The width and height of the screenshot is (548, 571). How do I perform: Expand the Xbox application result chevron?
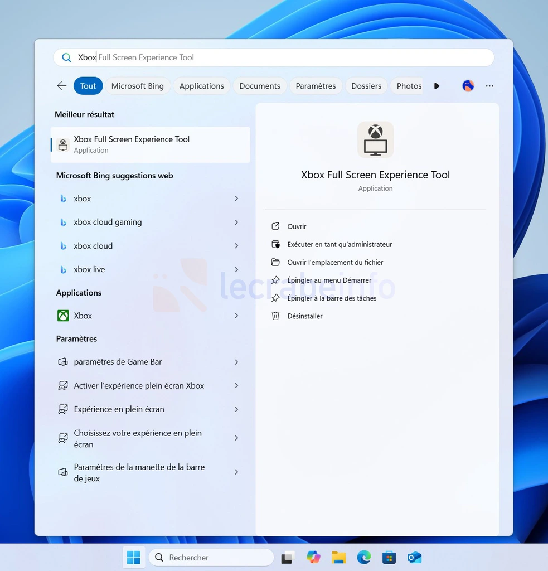point(236,316)
